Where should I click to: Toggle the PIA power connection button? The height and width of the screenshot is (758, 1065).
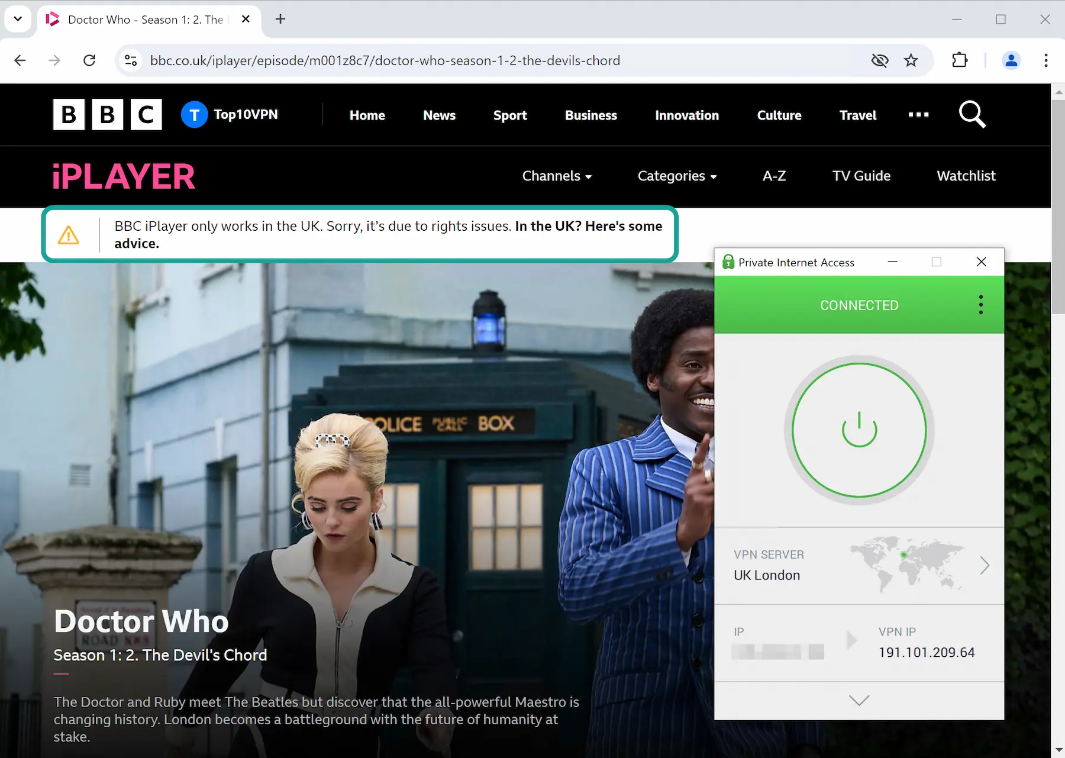[x=859, y=430]
